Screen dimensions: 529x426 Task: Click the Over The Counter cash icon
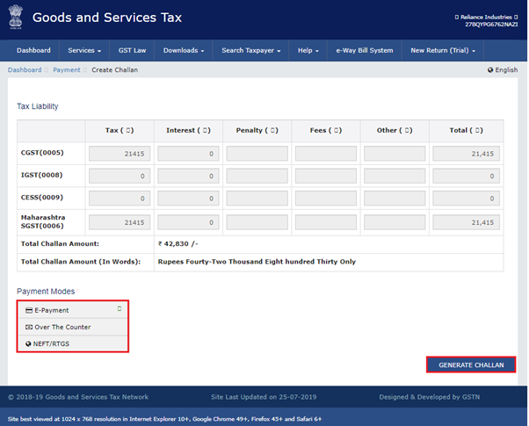point(28,327)
